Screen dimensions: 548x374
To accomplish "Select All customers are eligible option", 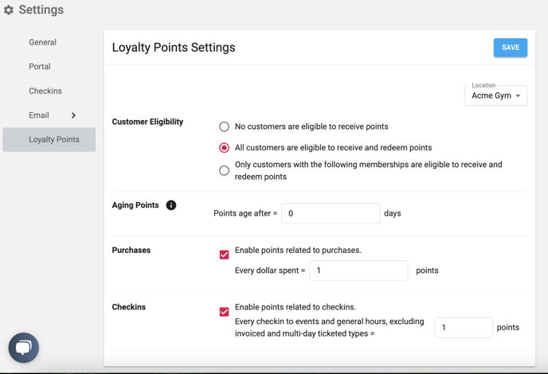I will coord(224,148).
